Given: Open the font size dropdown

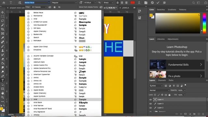Looking at the screenshot, I should point(95,3).
